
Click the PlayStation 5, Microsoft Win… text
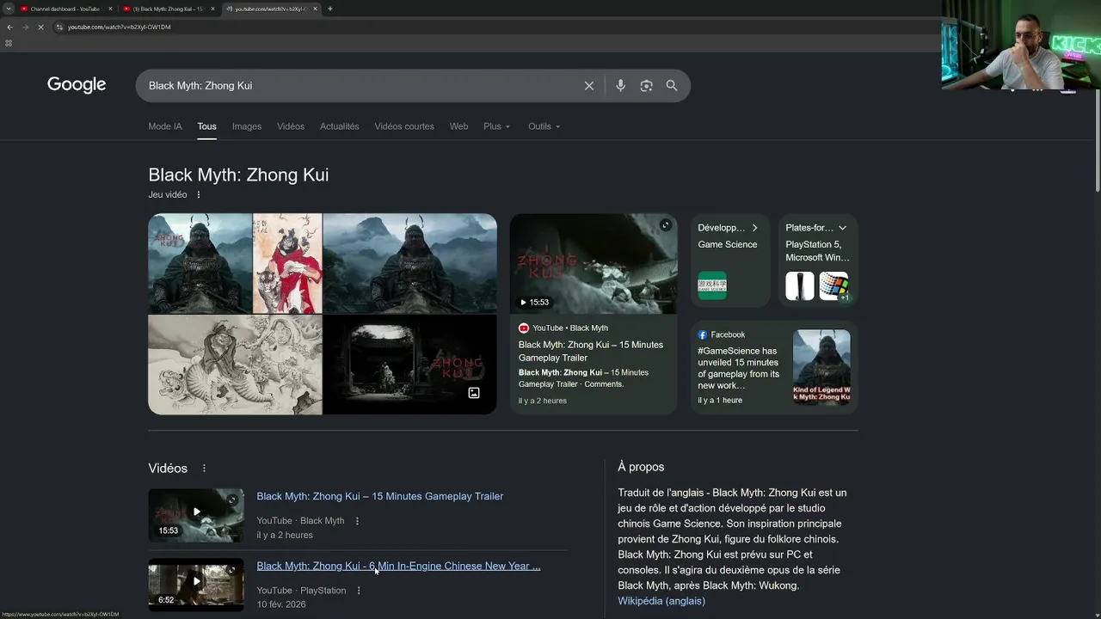point(817,250)
